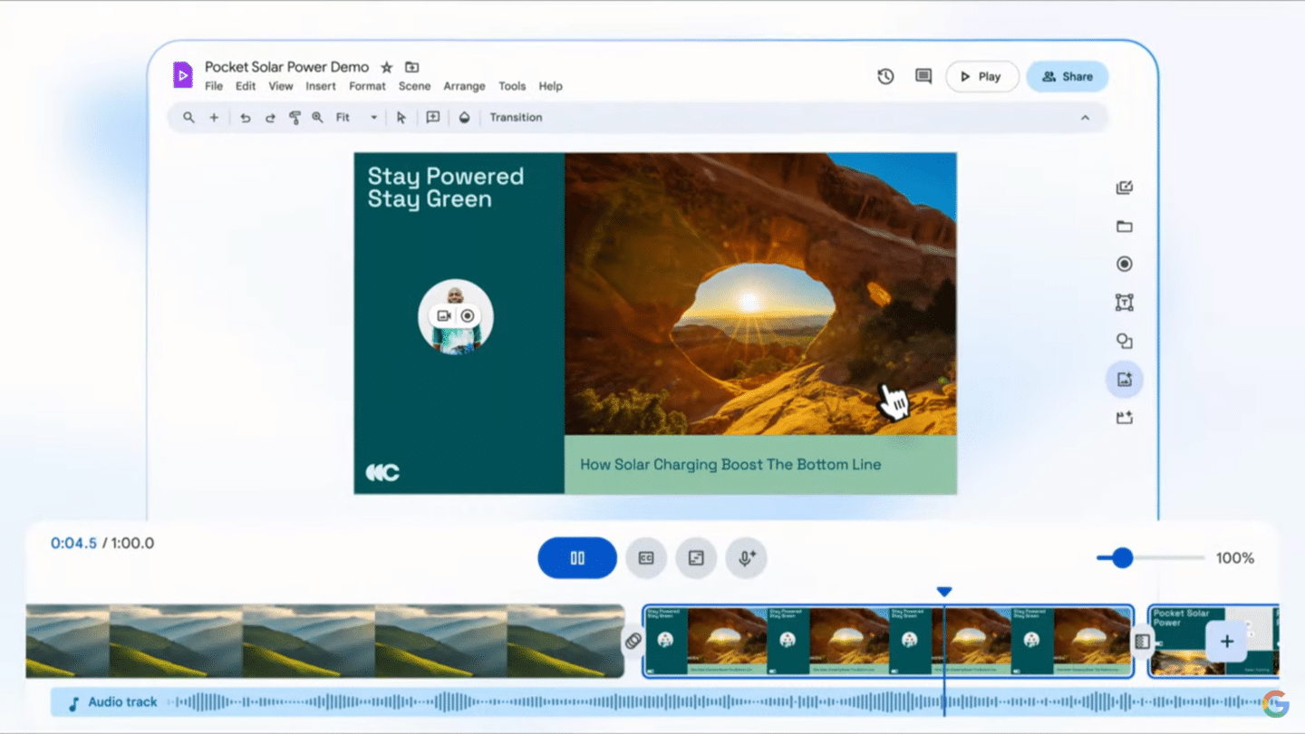Insert a text box from the right sidebar

(1124, 302)
